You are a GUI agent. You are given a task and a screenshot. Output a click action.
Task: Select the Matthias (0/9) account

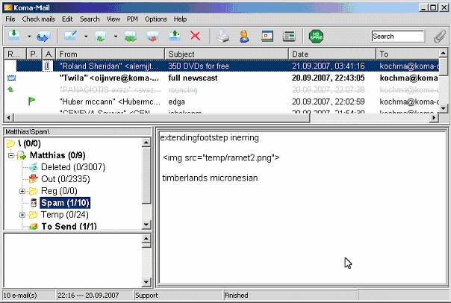[57, 155]
